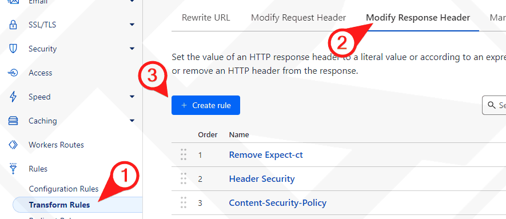The width and height of the screenshot is (506, 219).
Task: Click the search magnifier icon
Action: coord(492,105)
